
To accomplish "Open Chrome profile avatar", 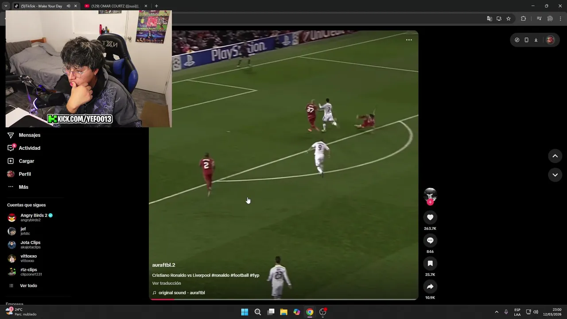I will coord(550,19).
